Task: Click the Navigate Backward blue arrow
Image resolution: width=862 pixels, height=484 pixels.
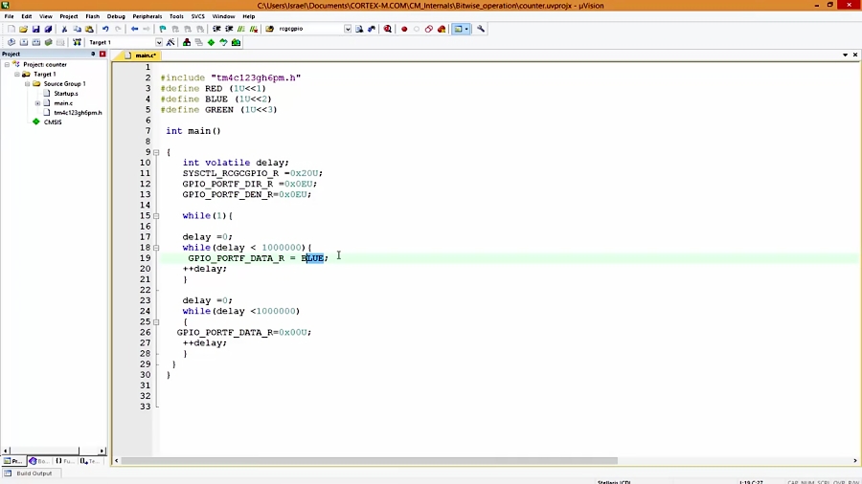Action: (134, 30)
